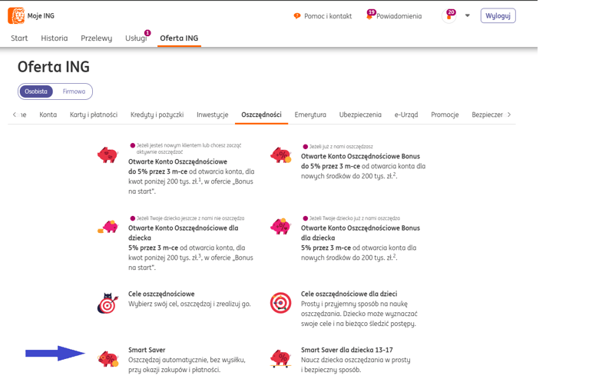This screenshot has height=389, width=599.
Task: Click the ING lion logo
Action: [16, 15]
